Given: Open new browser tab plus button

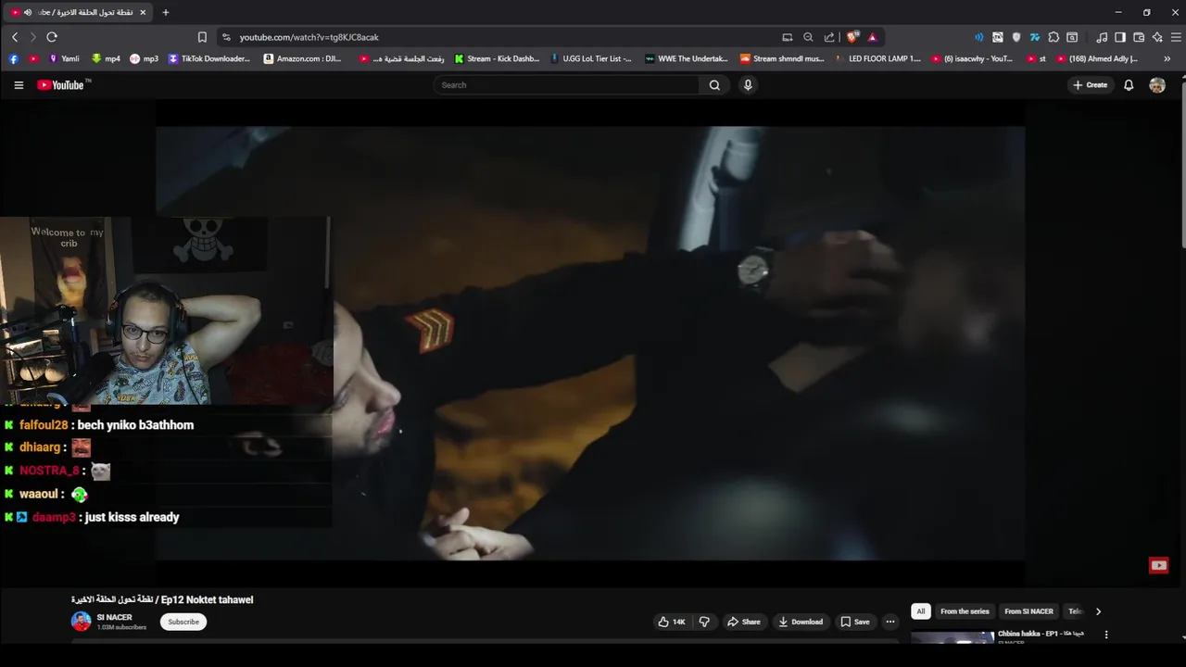Looking at the screenshot, I should click(x=166, y=12).
